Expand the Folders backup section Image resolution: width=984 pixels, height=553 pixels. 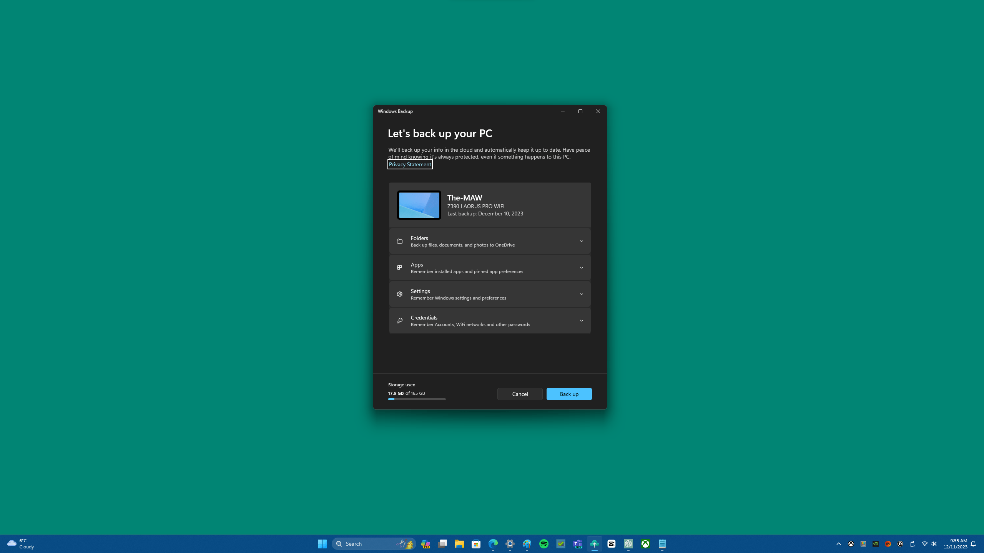tap(582, 241)
